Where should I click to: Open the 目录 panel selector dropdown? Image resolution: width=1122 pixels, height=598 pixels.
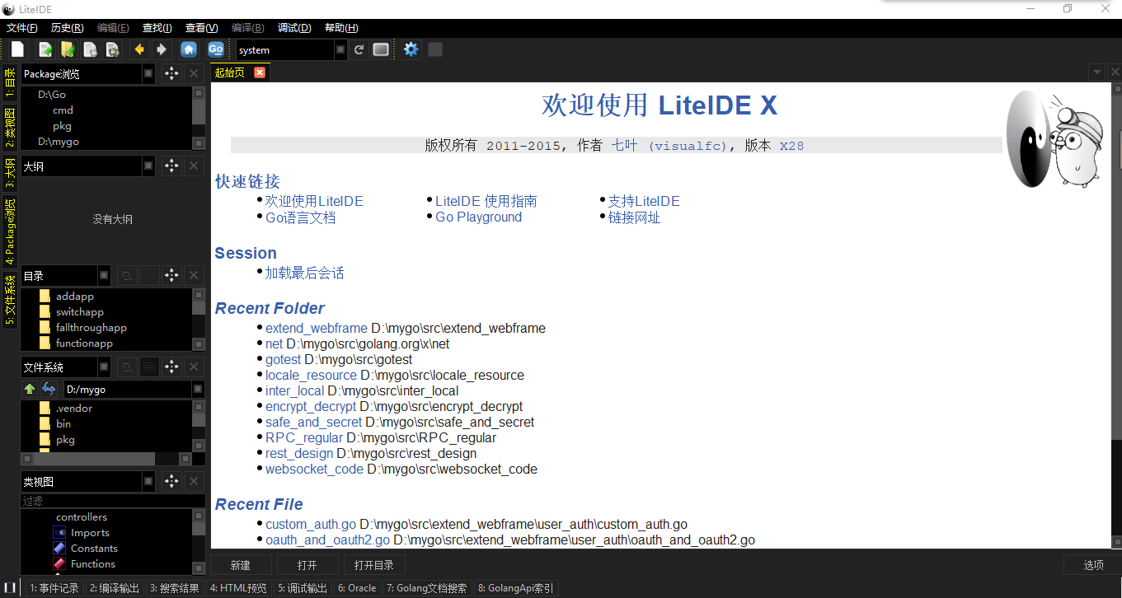[104, 275]
